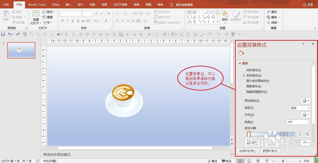Screen dimensions: 318x163
Task: Click the notes area placeholder text
Action: point(57,155)
